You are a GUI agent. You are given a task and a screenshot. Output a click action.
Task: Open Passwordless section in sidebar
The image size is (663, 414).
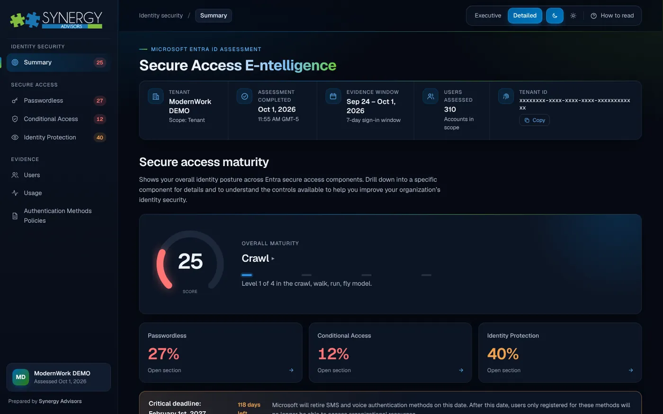(x=58, y=101)
